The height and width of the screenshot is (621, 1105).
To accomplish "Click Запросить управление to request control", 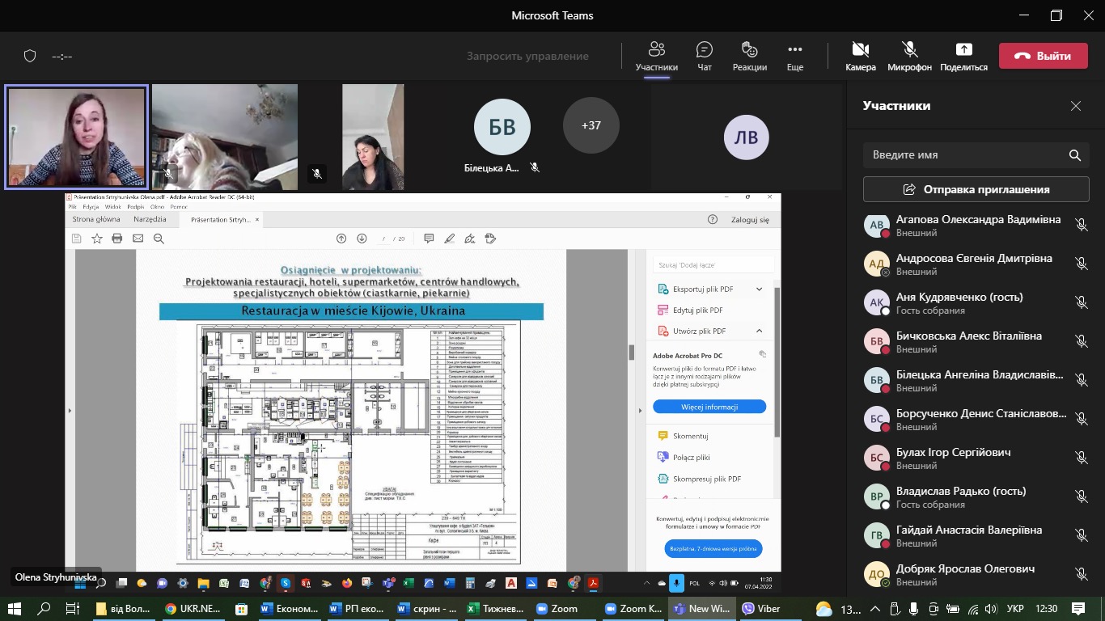I will pyautogui.click(x=527, y=56).
